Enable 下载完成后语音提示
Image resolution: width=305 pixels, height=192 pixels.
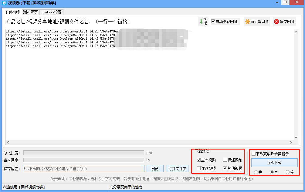coord(253,153)
